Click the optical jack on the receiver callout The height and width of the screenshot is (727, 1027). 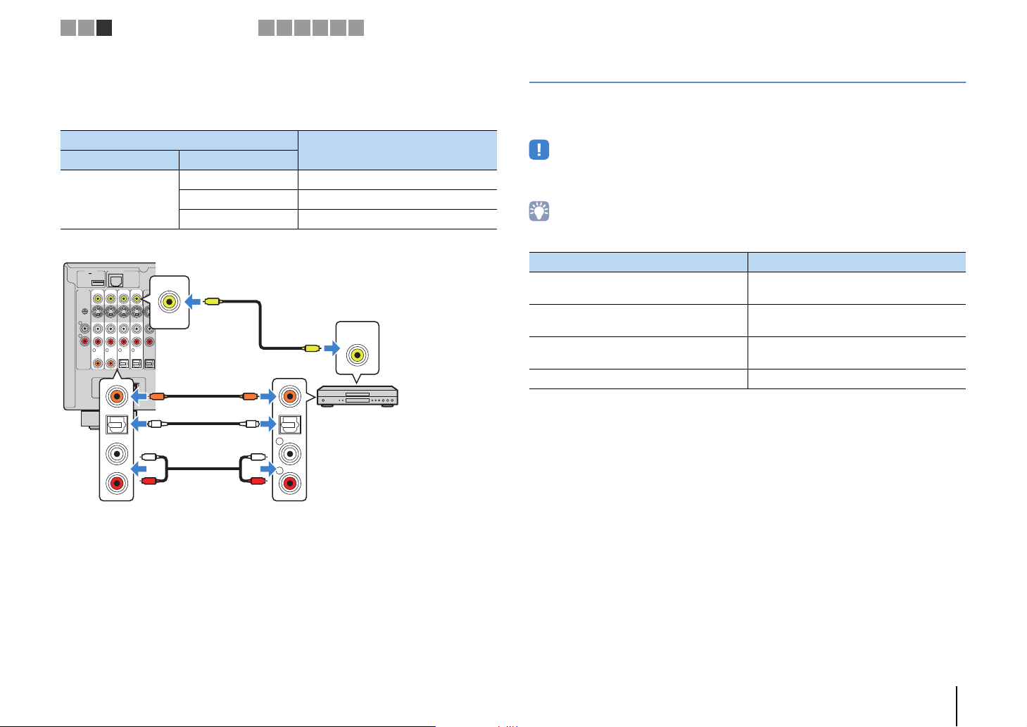tap(116, 424)
